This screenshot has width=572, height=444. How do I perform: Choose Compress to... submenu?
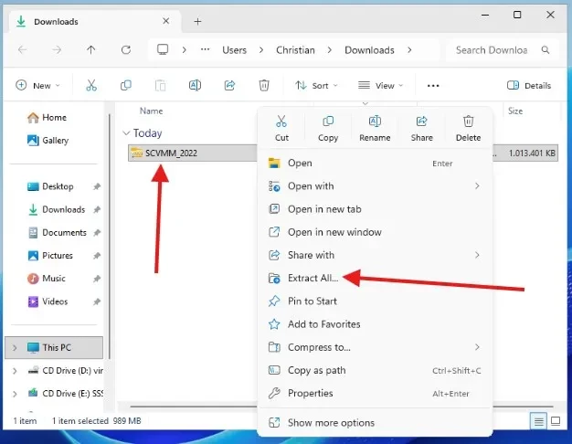[375, 347]
